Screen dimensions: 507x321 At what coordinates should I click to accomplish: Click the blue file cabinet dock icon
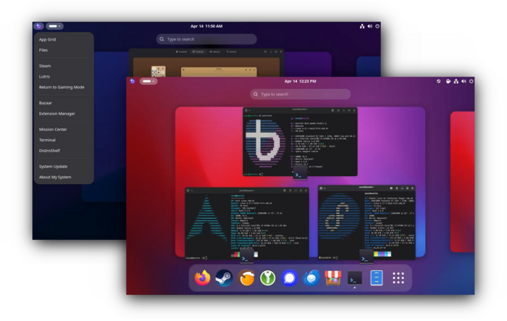[376, 278]
